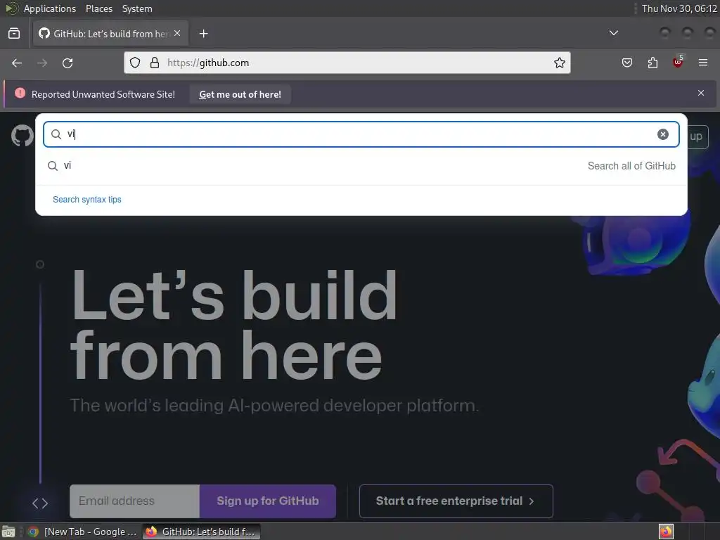Open Search syntax tips link
The image size is (720, 540).
point(86,199)
